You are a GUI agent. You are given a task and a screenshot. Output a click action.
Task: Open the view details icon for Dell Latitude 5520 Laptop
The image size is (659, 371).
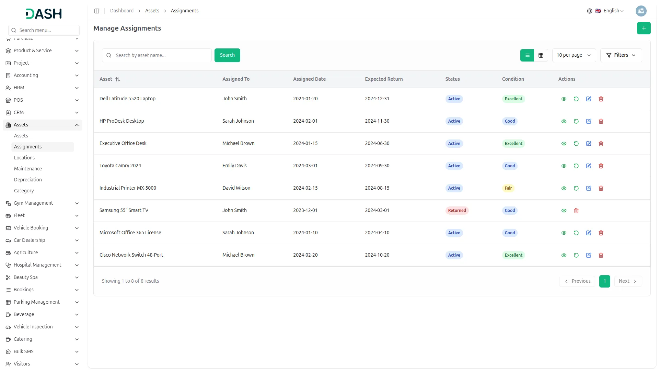pyautogui.click(x=564, y=99)
